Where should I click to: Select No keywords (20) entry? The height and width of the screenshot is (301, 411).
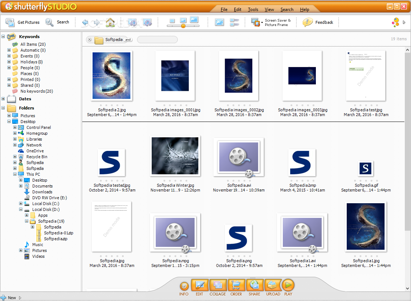37,91
